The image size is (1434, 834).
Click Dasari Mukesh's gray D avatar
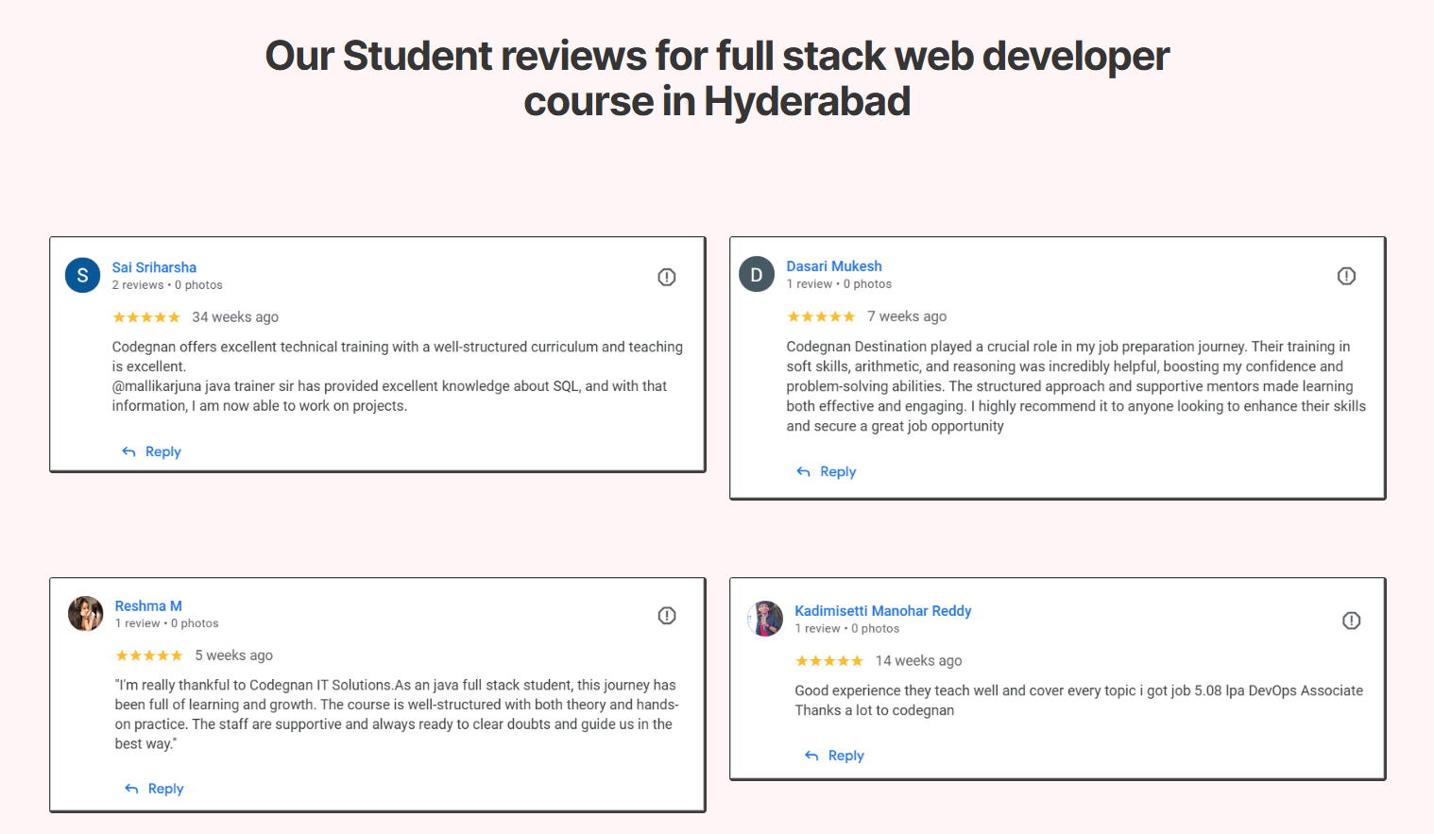756,275
